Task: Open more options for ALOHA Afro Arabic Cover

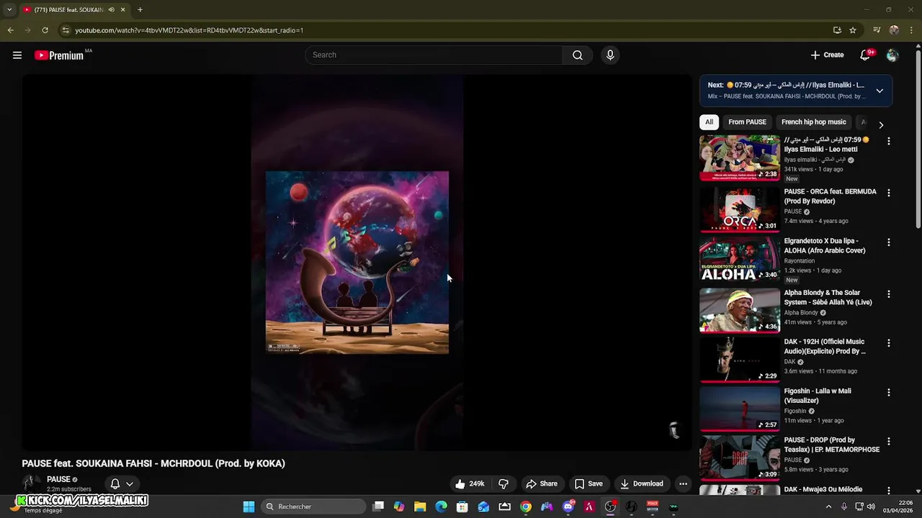Action: [x=888, y=242]
